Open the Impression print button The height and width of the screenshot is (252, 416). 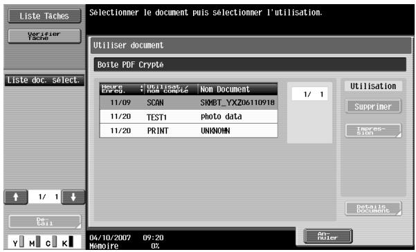click(x=373, y=130)
